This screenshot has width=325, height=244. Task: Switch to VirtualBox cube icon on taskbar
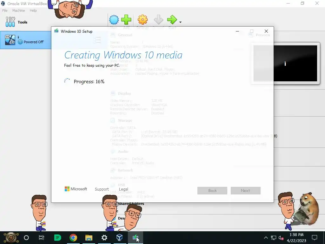120,238
